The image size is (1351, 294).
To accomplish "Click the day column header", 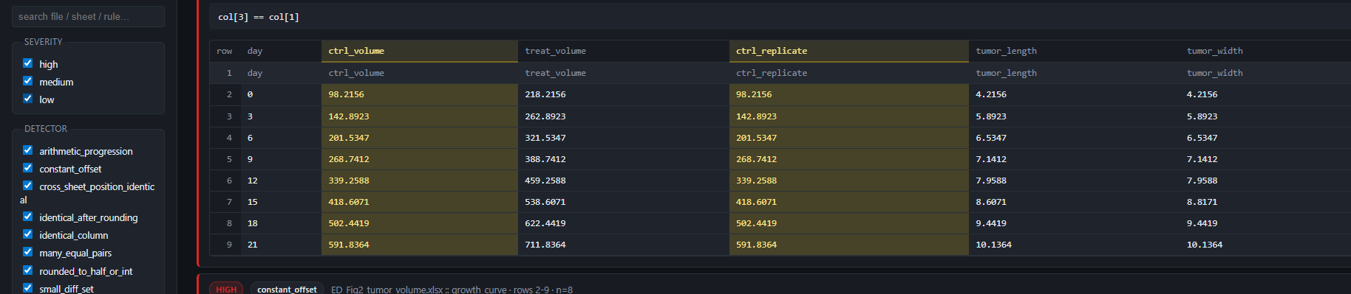I will 281,51.
